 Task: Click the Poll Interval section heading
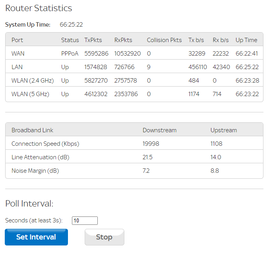click(x=29, y=204)
